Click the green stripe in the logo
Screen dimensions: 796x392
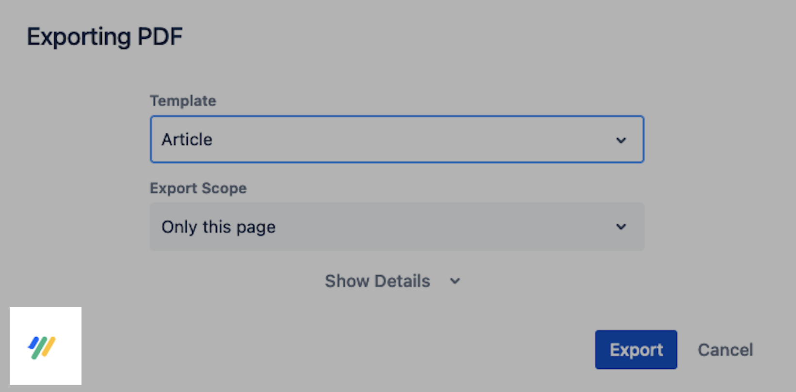point(40,349)
